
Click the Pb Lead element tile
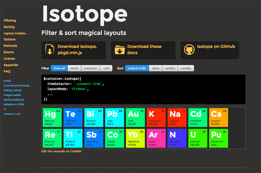[115, 118]
